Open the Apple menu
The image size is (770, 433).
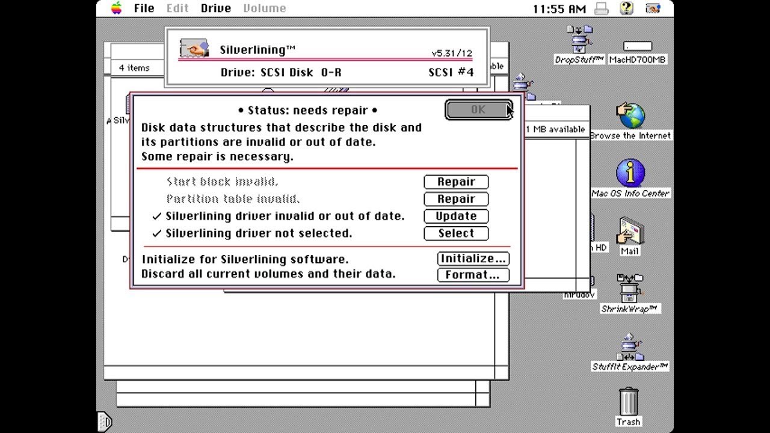coord(117,8)
